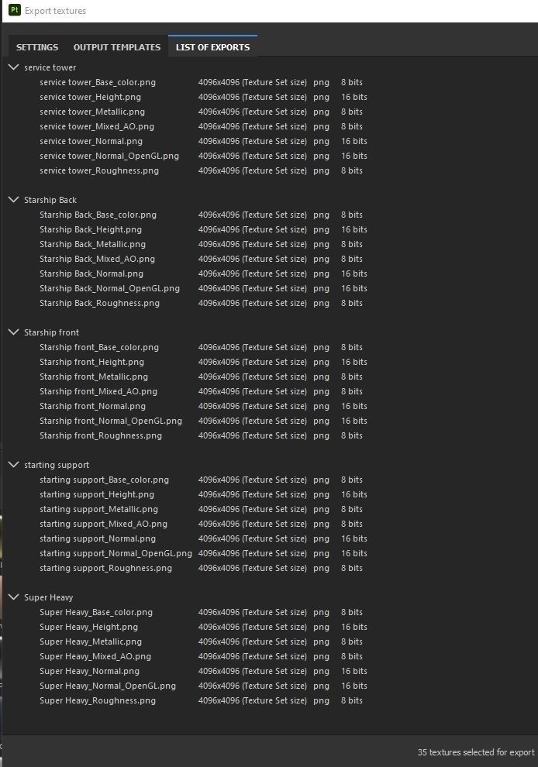Collapse the service tower export group
The height and width of the screenshot is (767, 538).
point(13,67)
